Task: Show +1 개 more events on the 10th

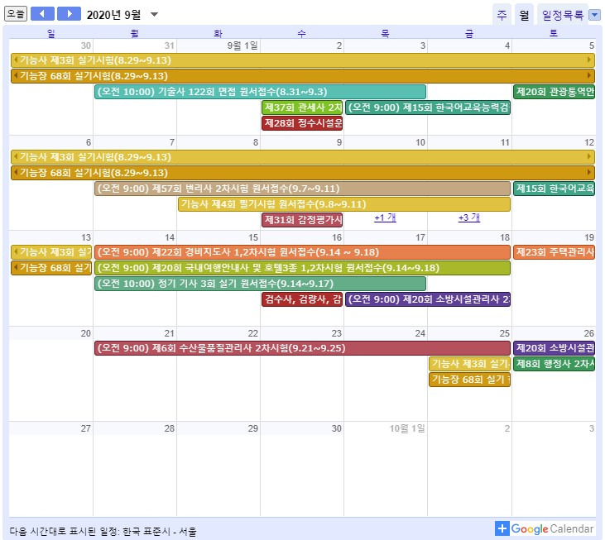Action: tap(385, 217)
